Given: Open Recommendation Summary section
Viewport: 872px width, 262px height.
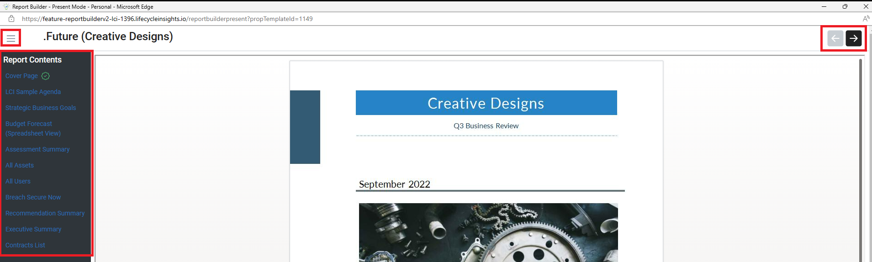Looking at the screenshot, I should click(45, 213).
